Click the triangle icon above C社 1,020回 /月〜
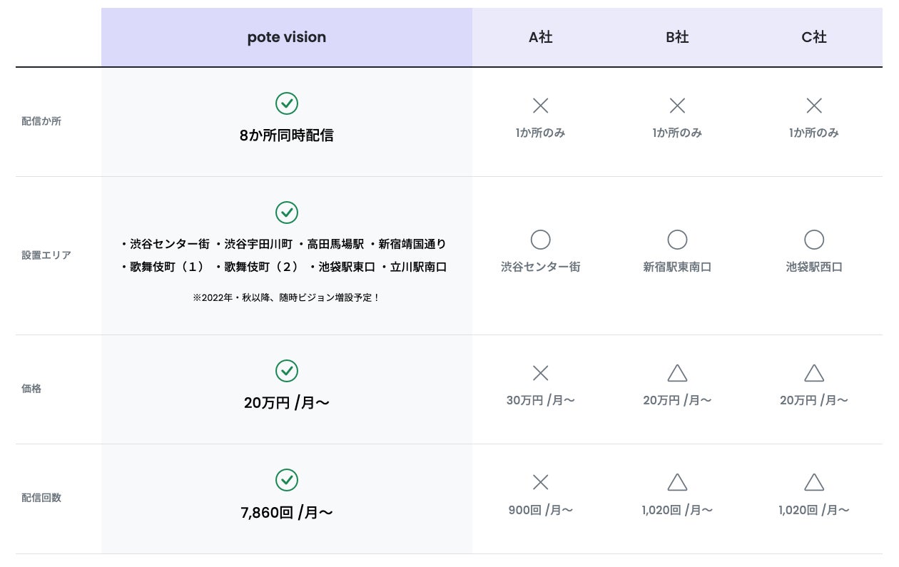The height and width of the screenshot is (567, 899). click(x=814, y=483)
